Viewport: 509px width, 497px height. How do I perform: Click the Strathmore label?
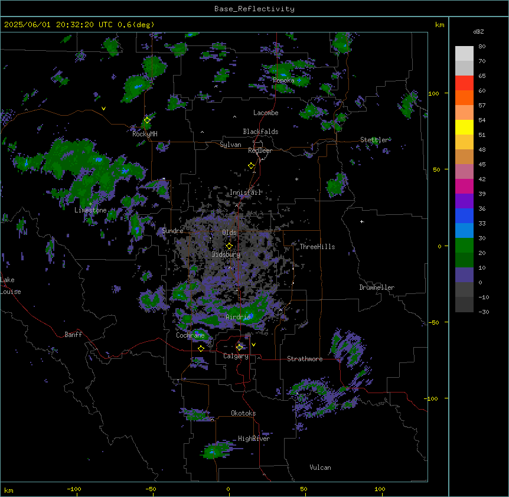305,359
